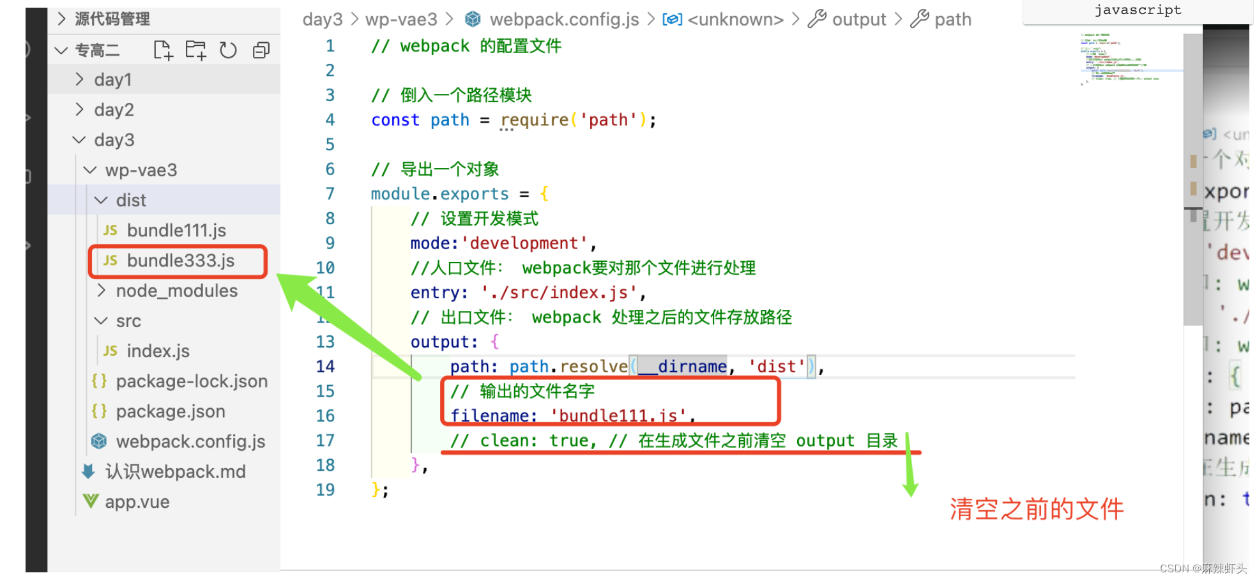Open webpack.config.js in the tree

(190, 441)
